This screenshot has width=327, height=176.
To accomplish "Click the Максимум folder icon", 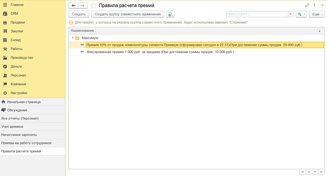I will point(77,38).
